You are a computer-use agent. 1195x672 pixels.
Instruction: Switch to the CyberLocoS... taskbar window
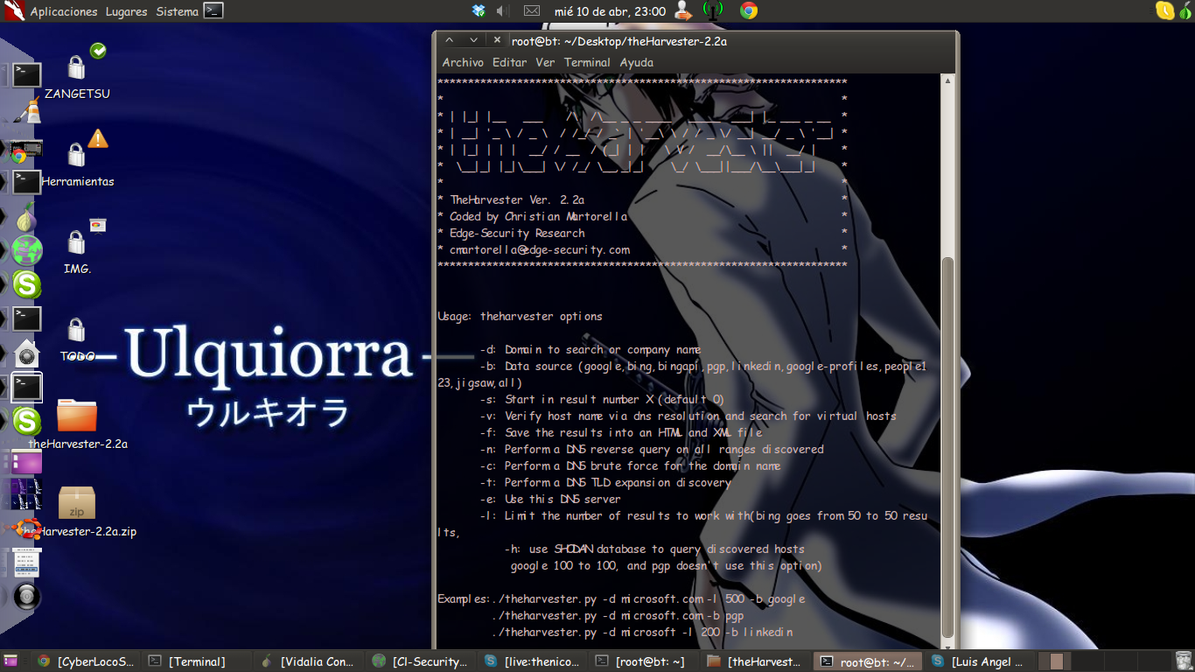click(x=86, y=661)
